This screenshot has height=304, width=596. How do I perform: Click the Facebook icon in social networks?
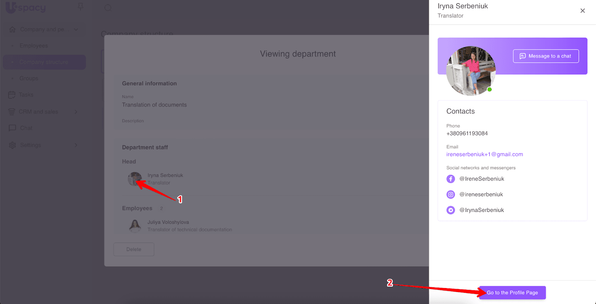click(450, 179)
